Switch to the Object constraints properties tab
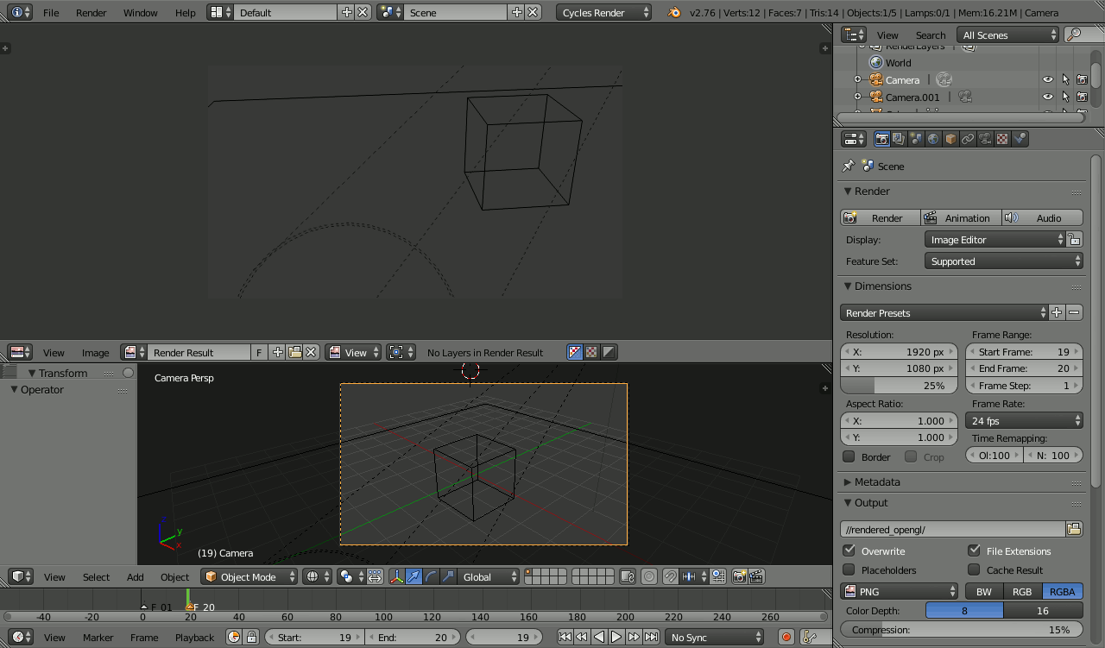The height and width of the screenshot is (648, 1105). tap(968, 138)
